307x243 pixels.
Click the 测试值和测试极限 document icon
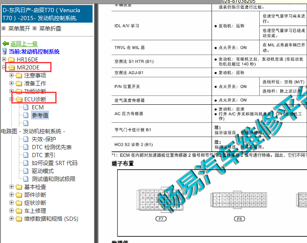pos(26,179)
